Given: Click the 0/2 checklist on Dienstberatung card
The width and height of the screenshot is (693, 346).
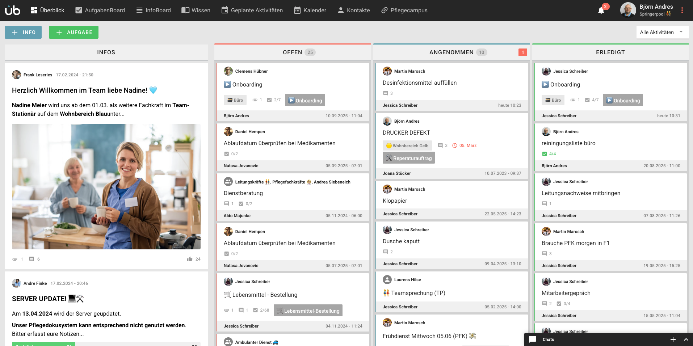Looking at the screenshot, I should click(245, 204).
